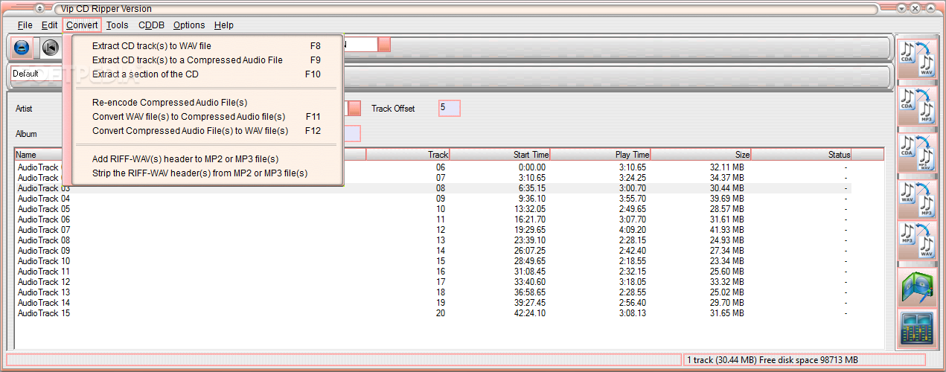Click the 39.69 MB size cell
The width and height of the screenshot is (946, 372).
727,199
